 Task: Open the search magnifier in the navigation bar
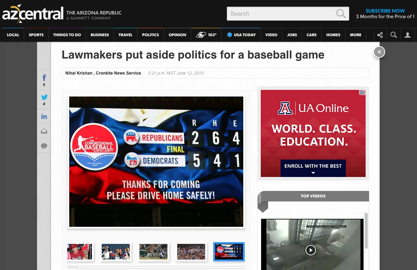pyautogui.click(x=394, y=35)
